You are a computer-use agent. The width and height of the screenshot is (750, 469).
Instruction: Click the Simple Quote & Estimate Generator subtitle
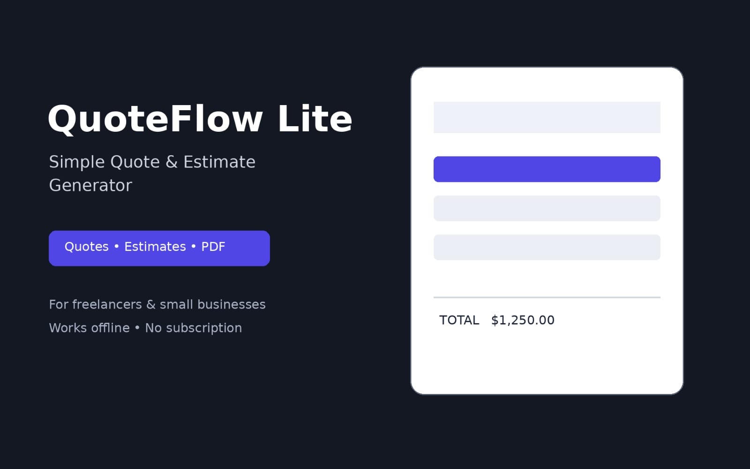[x=152, y=174]
